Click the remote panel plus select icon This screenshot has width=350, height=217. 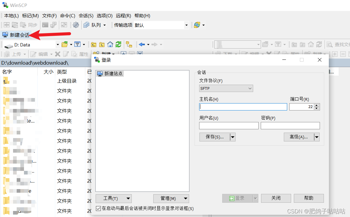click(x=335, y=54)
